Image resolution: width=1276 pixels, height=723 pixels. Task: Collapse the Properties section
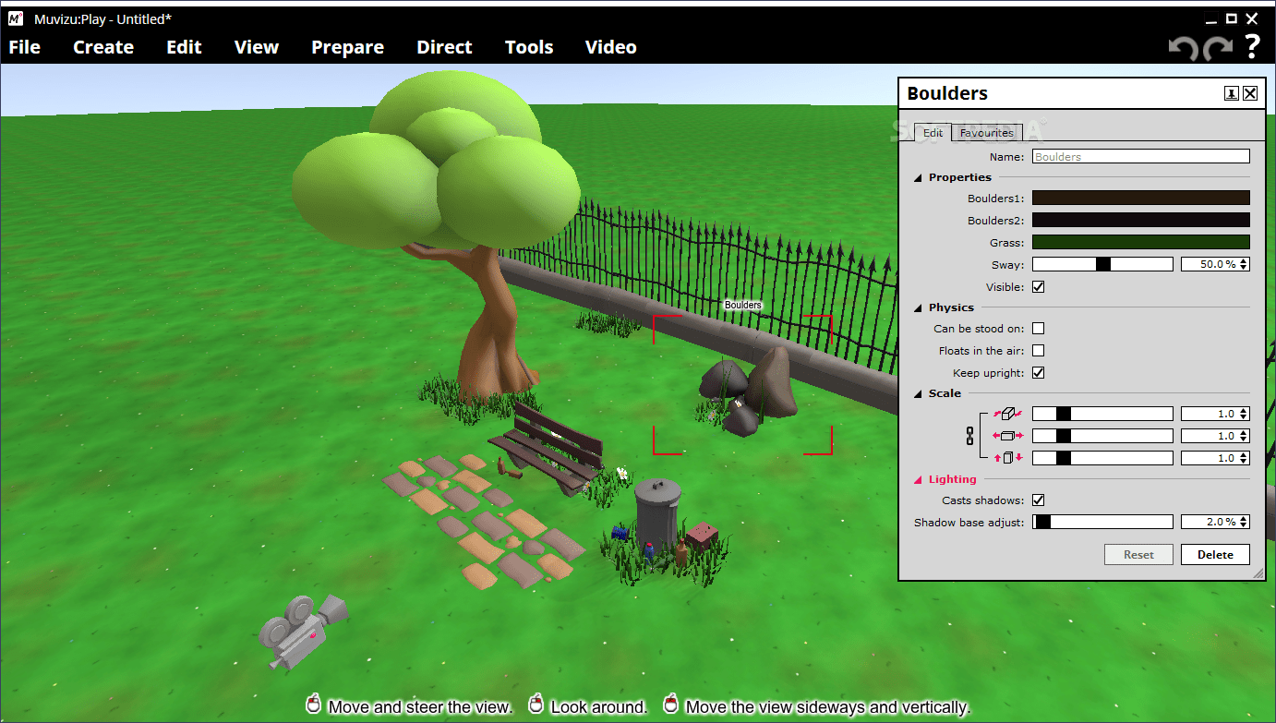pos(919,177)
